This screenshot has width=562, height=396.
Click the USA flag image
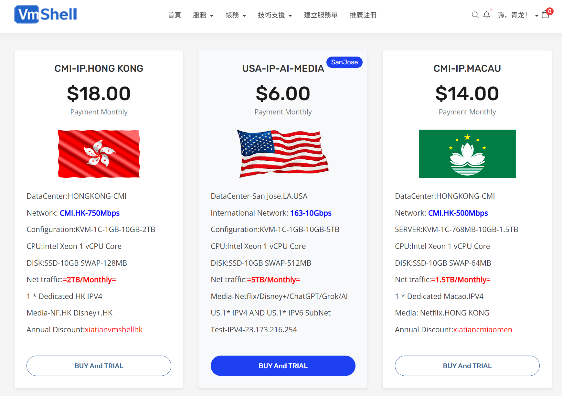coord(283,154)
